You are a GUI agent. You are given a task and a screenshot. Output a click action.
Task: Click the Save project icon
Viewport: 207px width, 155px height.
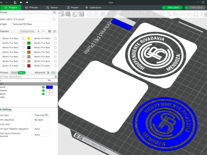[x=15, y=3]
